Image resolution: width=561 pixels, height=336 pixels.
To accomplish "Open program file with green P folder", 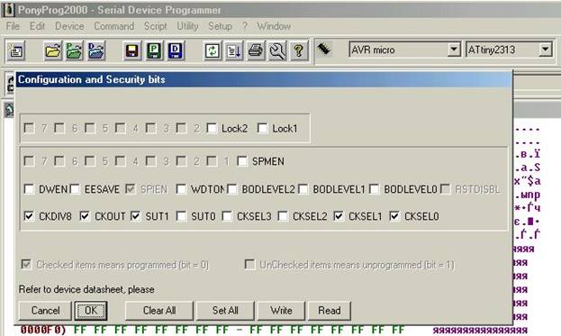I will coord(75,50).
